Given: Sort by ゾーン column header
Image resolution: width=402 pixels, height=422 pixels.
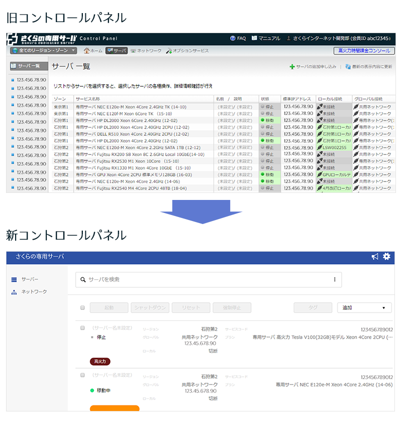Looking at the screenshot, I should 60,99.
